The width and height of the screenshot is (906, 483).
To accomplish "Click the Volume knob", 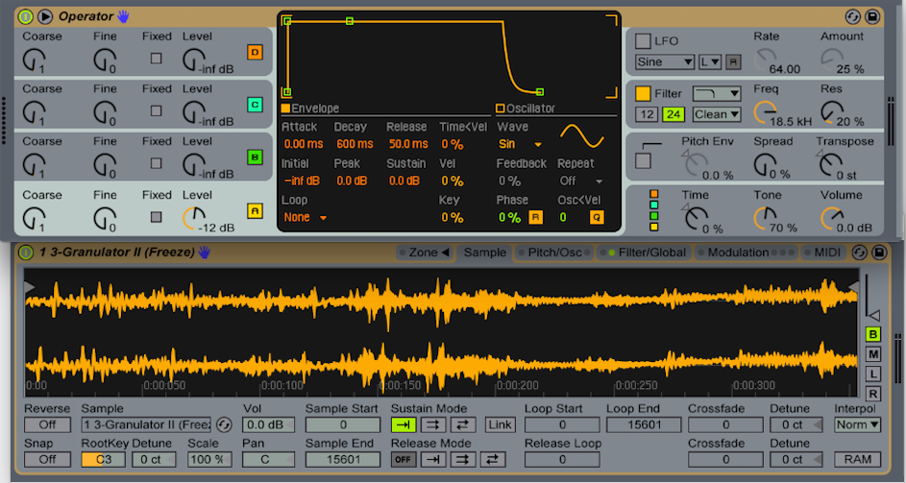I will [831, 218].
